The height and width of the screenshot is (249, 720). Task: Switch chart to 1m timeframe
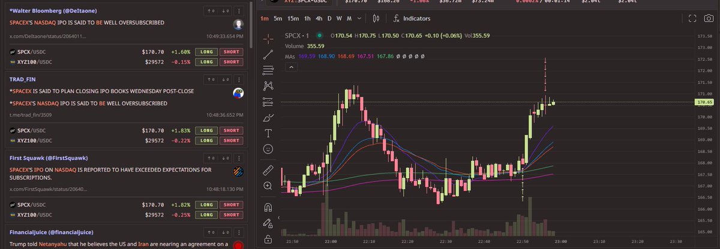tap(265, 18)
